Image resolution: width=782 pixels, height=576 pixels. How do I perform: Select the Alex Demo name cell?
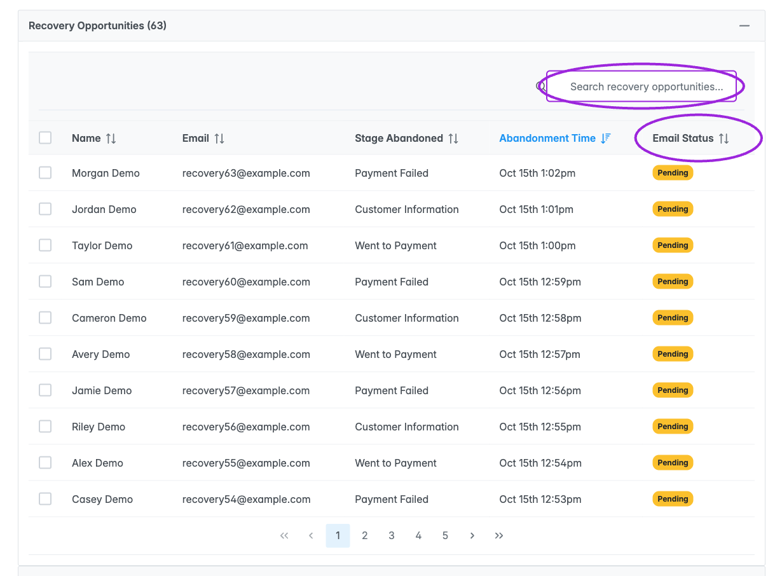click(97, 463)
